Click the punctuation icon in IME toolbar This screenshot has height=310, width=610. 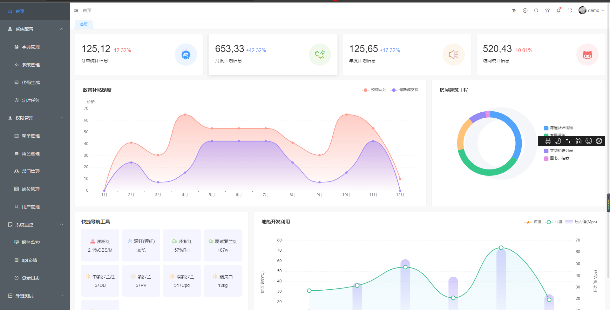[x=568, y=141]
